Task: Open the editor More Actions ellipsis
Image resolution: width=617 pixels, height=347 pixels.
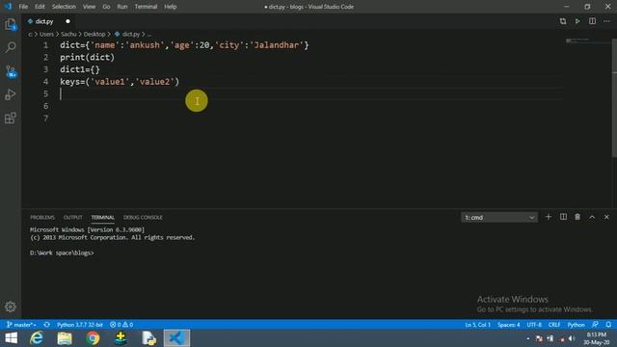Action: coord(606,21)
